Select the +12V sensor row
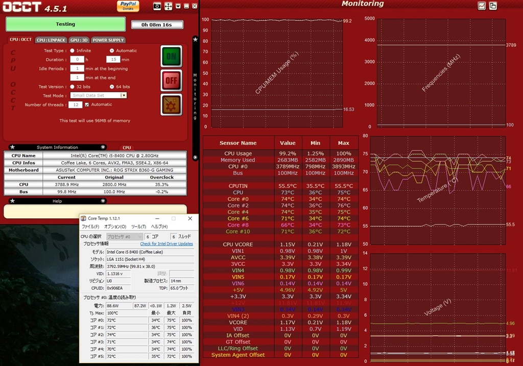523x366 pixels. 280,303
